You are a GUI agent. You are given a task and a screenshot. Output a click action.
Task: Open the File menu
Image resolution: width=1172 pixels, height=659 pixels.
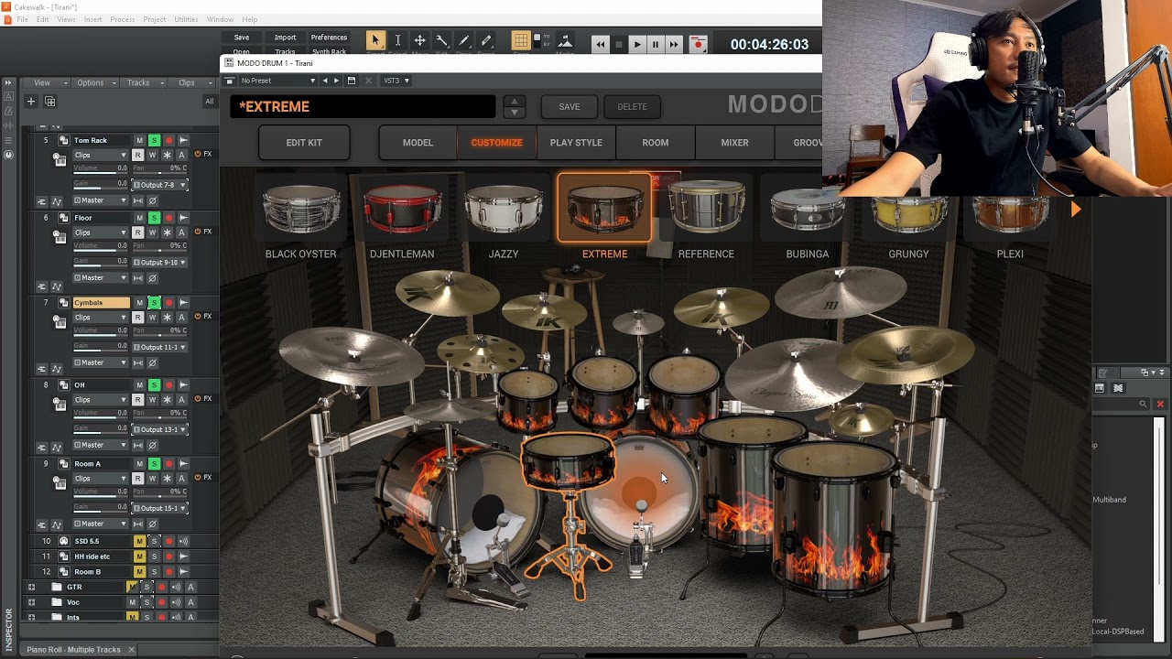click(22, 19)
